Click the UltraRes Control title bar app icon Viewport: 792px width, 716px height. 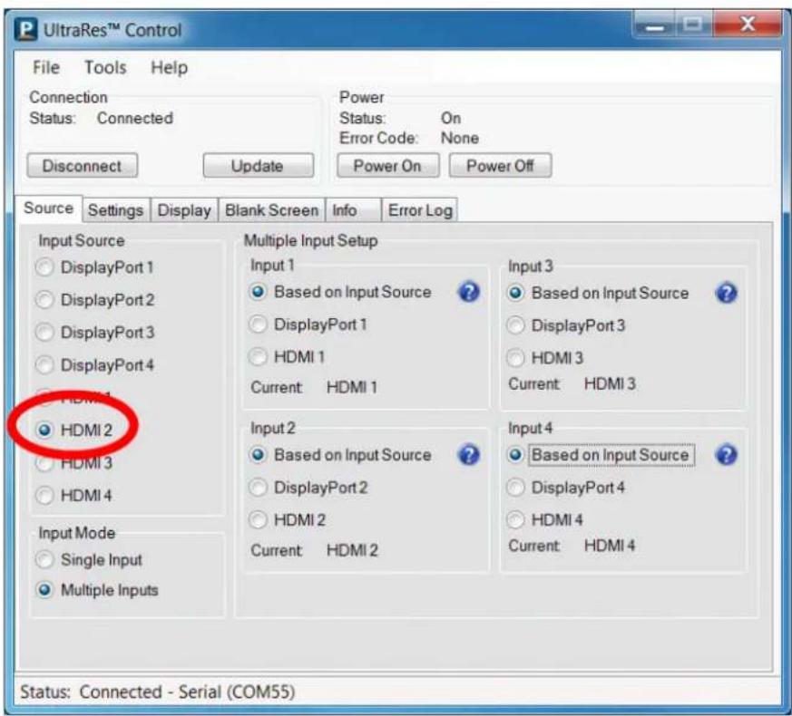25,30
